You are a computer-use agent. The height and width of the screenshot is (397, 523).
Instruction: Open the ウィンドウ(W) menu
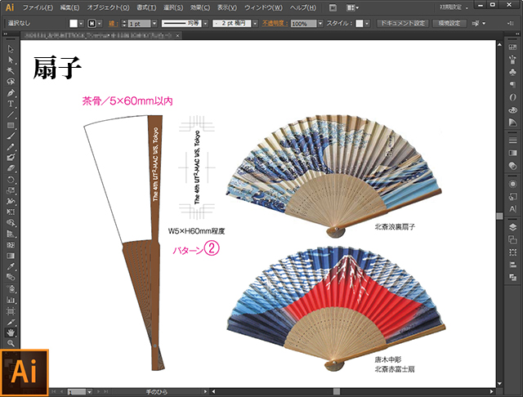[263, 7]
